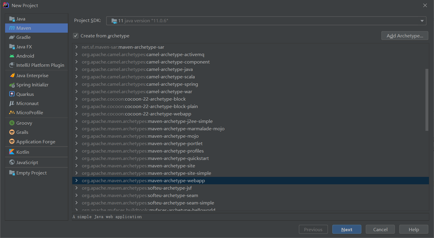
Task: Select the Java project type label
Action: coord(21,19)
